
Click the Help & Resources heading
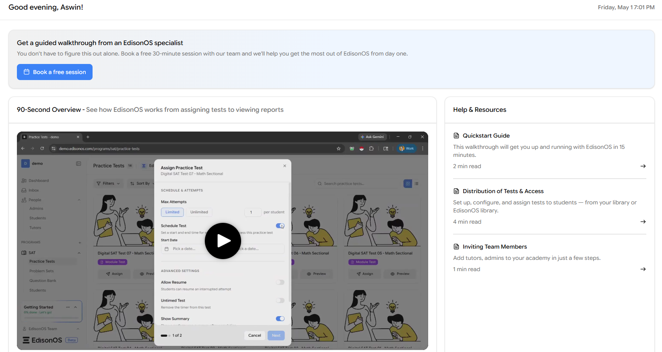(480, 110)
